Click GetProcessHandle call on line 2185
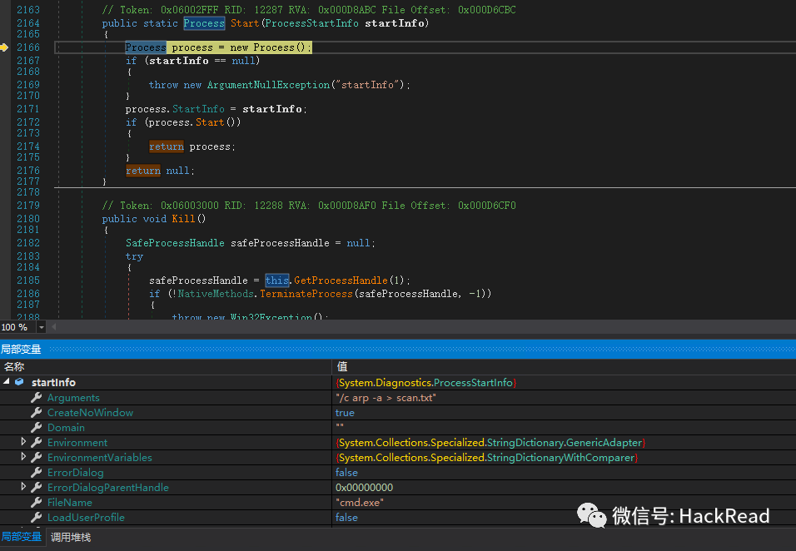This screenshot has height=551, width=796. click(x=341, y=280)
